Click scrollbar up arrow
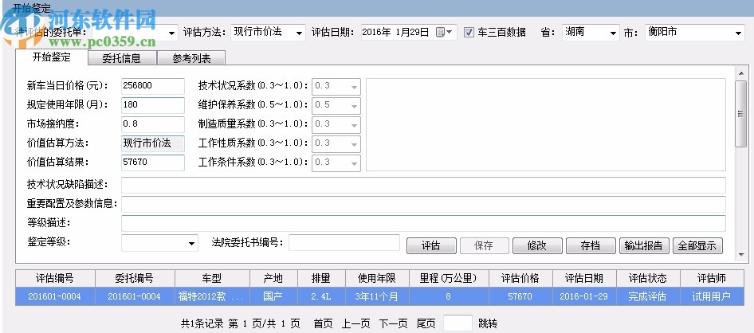754x333 pixels. click(x=740, y=73)
